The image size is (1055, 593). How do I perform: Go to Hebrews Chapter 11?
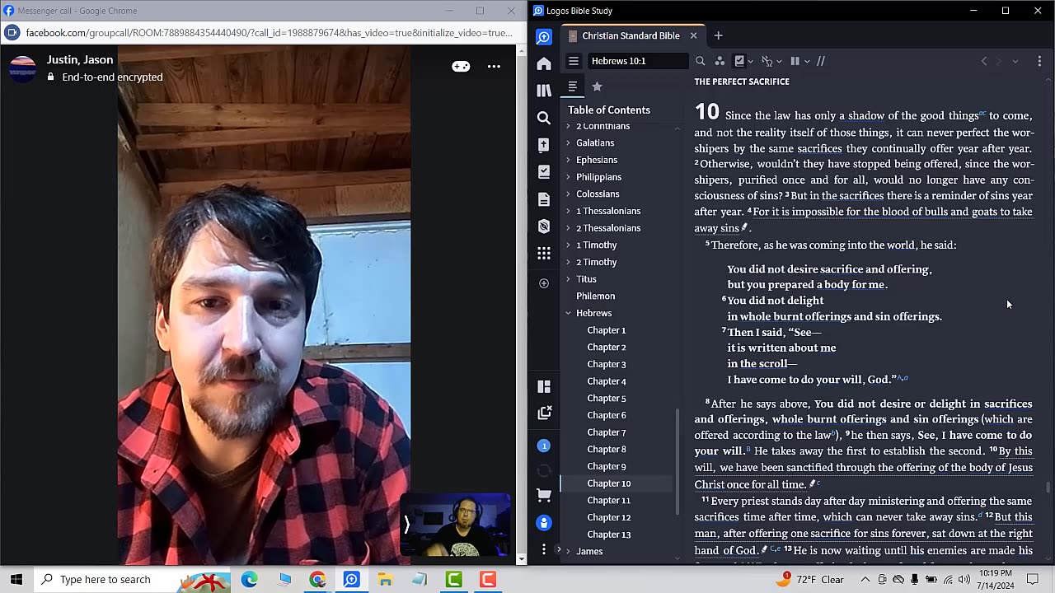tap(608, 500)
